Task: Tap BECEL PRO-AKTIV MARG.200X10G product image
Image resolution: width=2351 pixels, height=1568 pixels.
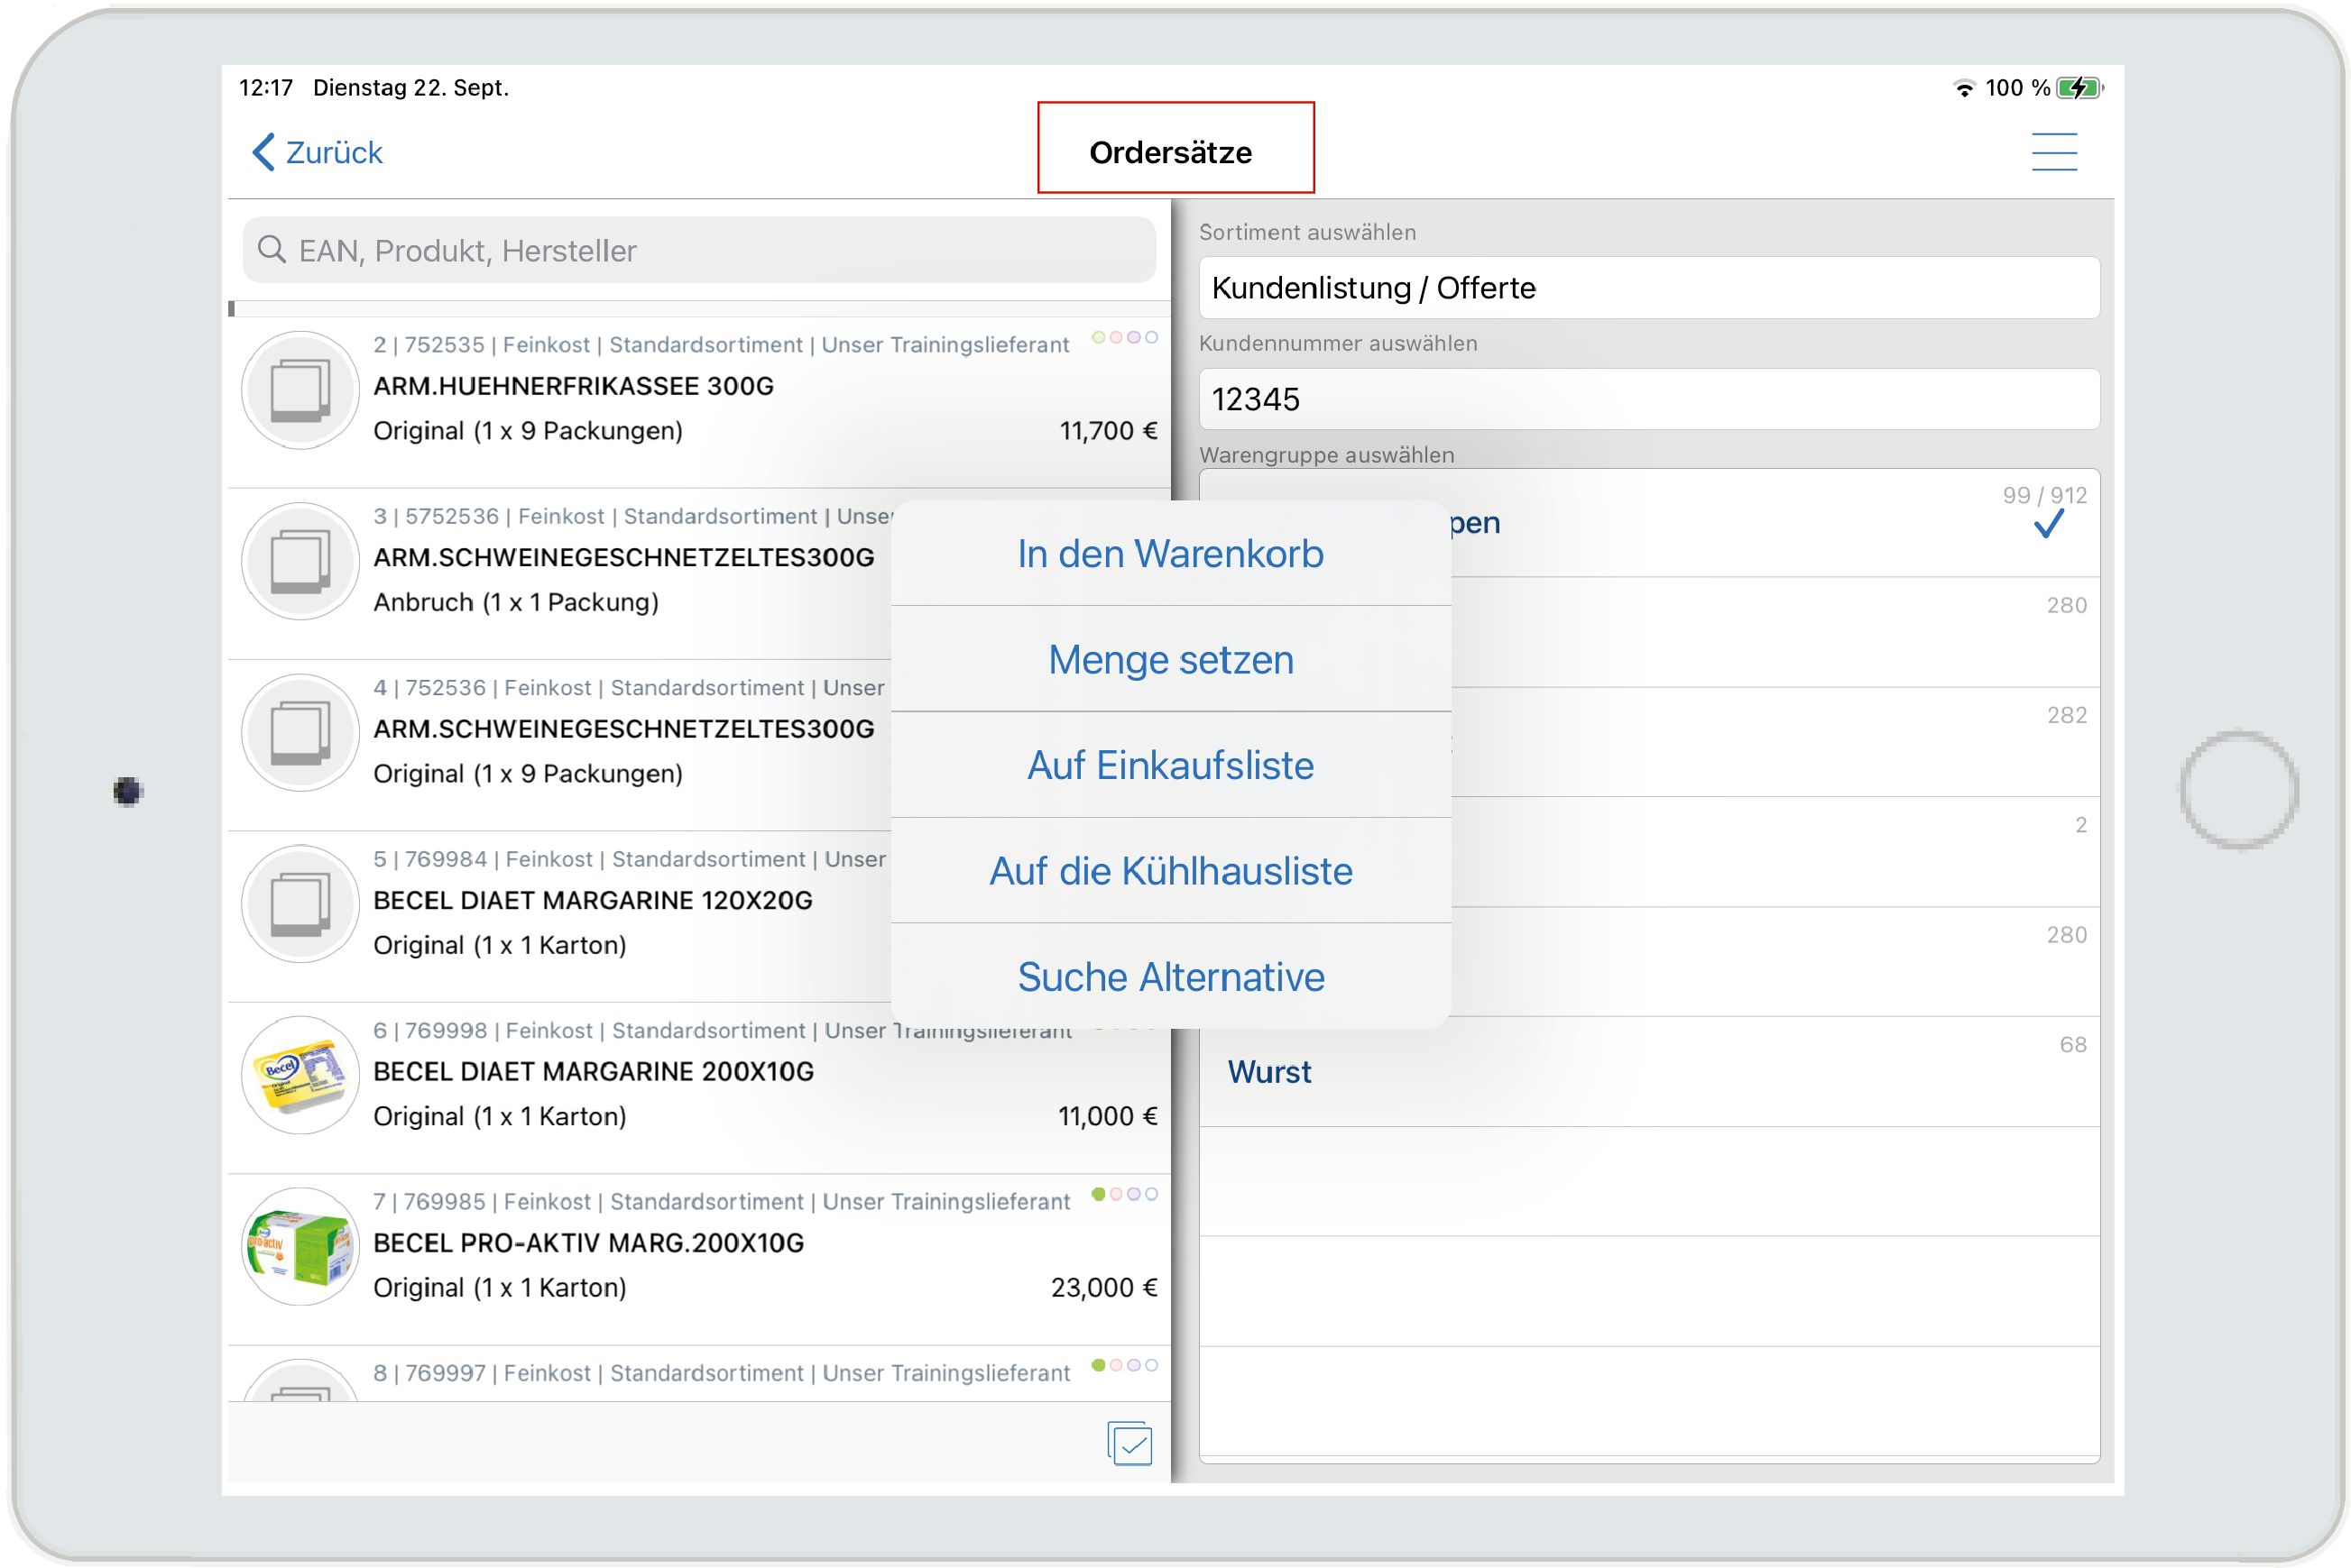Action: click(x=300, y=1246)
